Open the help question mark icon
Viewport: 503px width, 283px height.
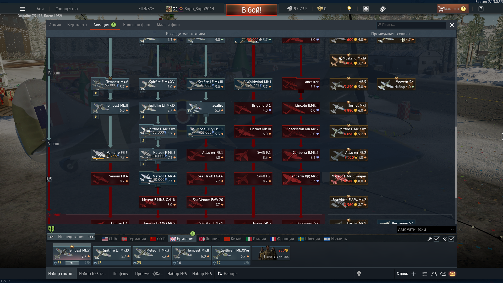click(481, 9)
